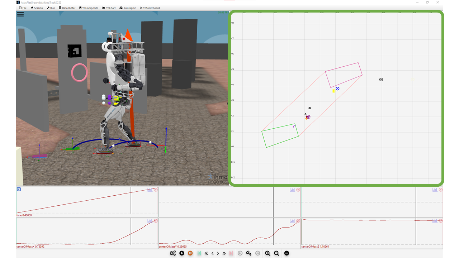459x258 pixels.
Task: Jump to in-point with green marker icon
Action: (199, 253)
